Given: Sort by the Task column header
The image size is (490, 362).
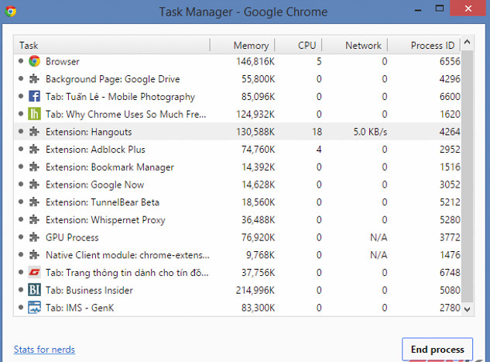Looking at the screenshot, I should pos(112,46).
